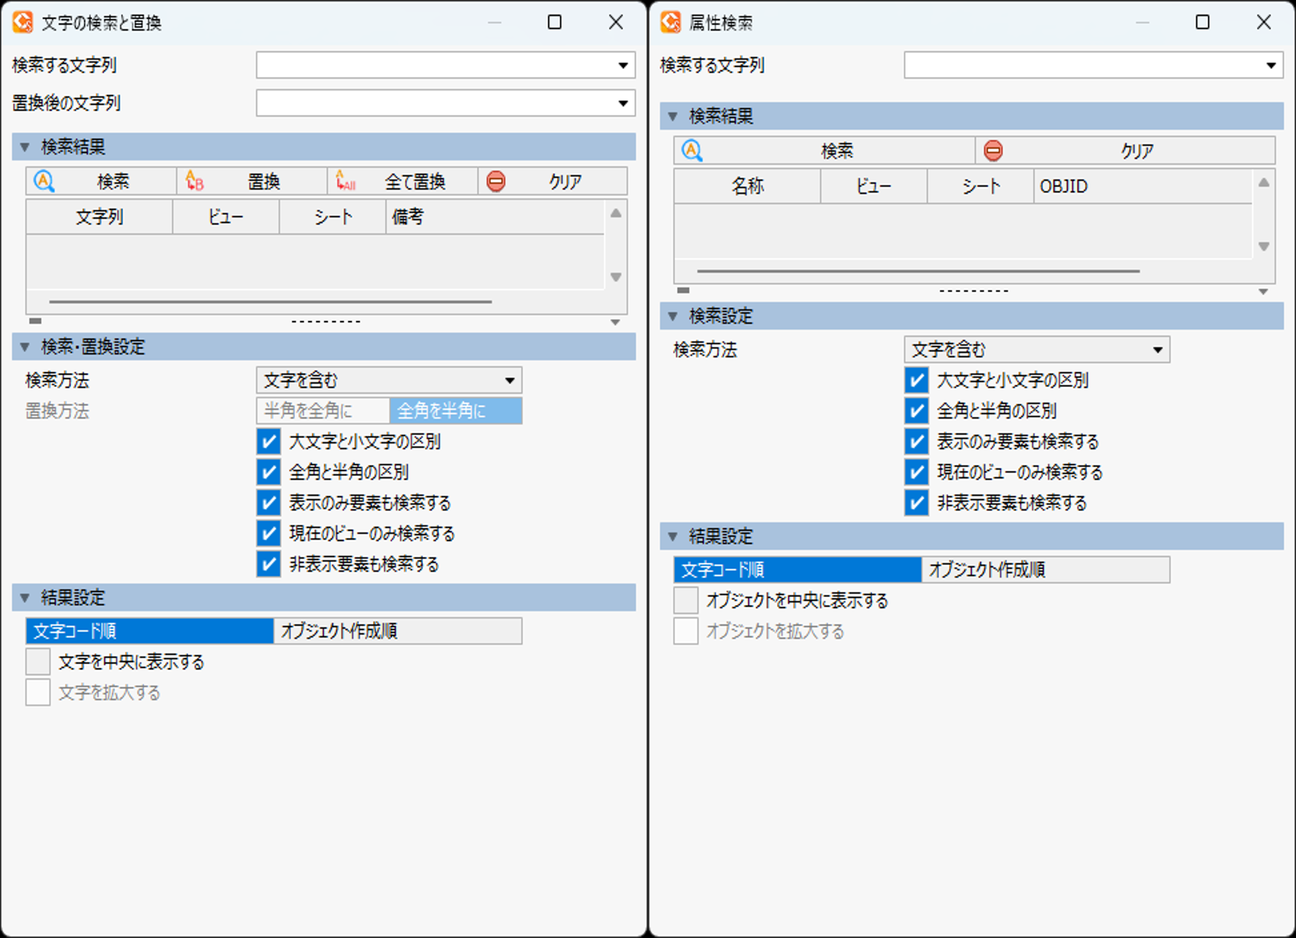Click the red clear icon in the replace dialog

495,181
